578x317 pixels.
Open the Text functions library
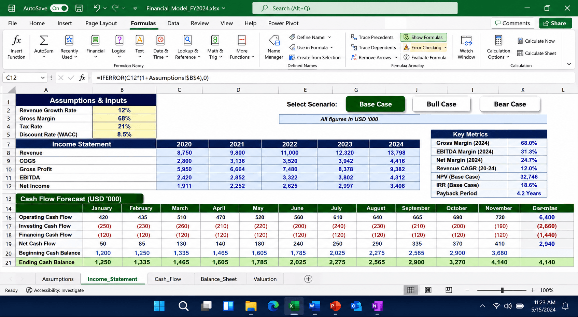(x=139, y=47)
